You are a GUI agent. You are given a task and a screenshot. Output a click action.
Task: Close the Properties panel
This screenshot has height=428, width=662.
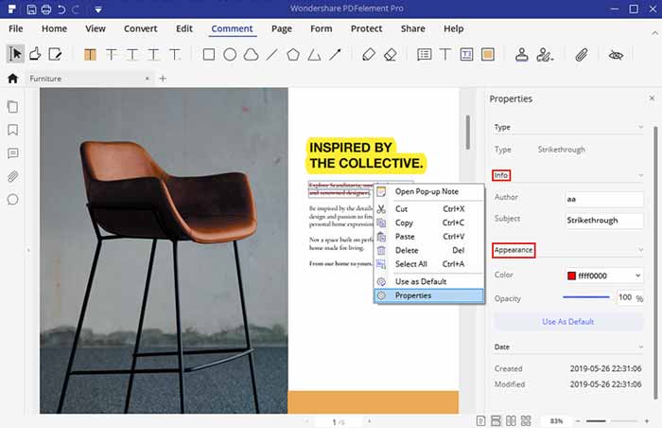point(652,98)
